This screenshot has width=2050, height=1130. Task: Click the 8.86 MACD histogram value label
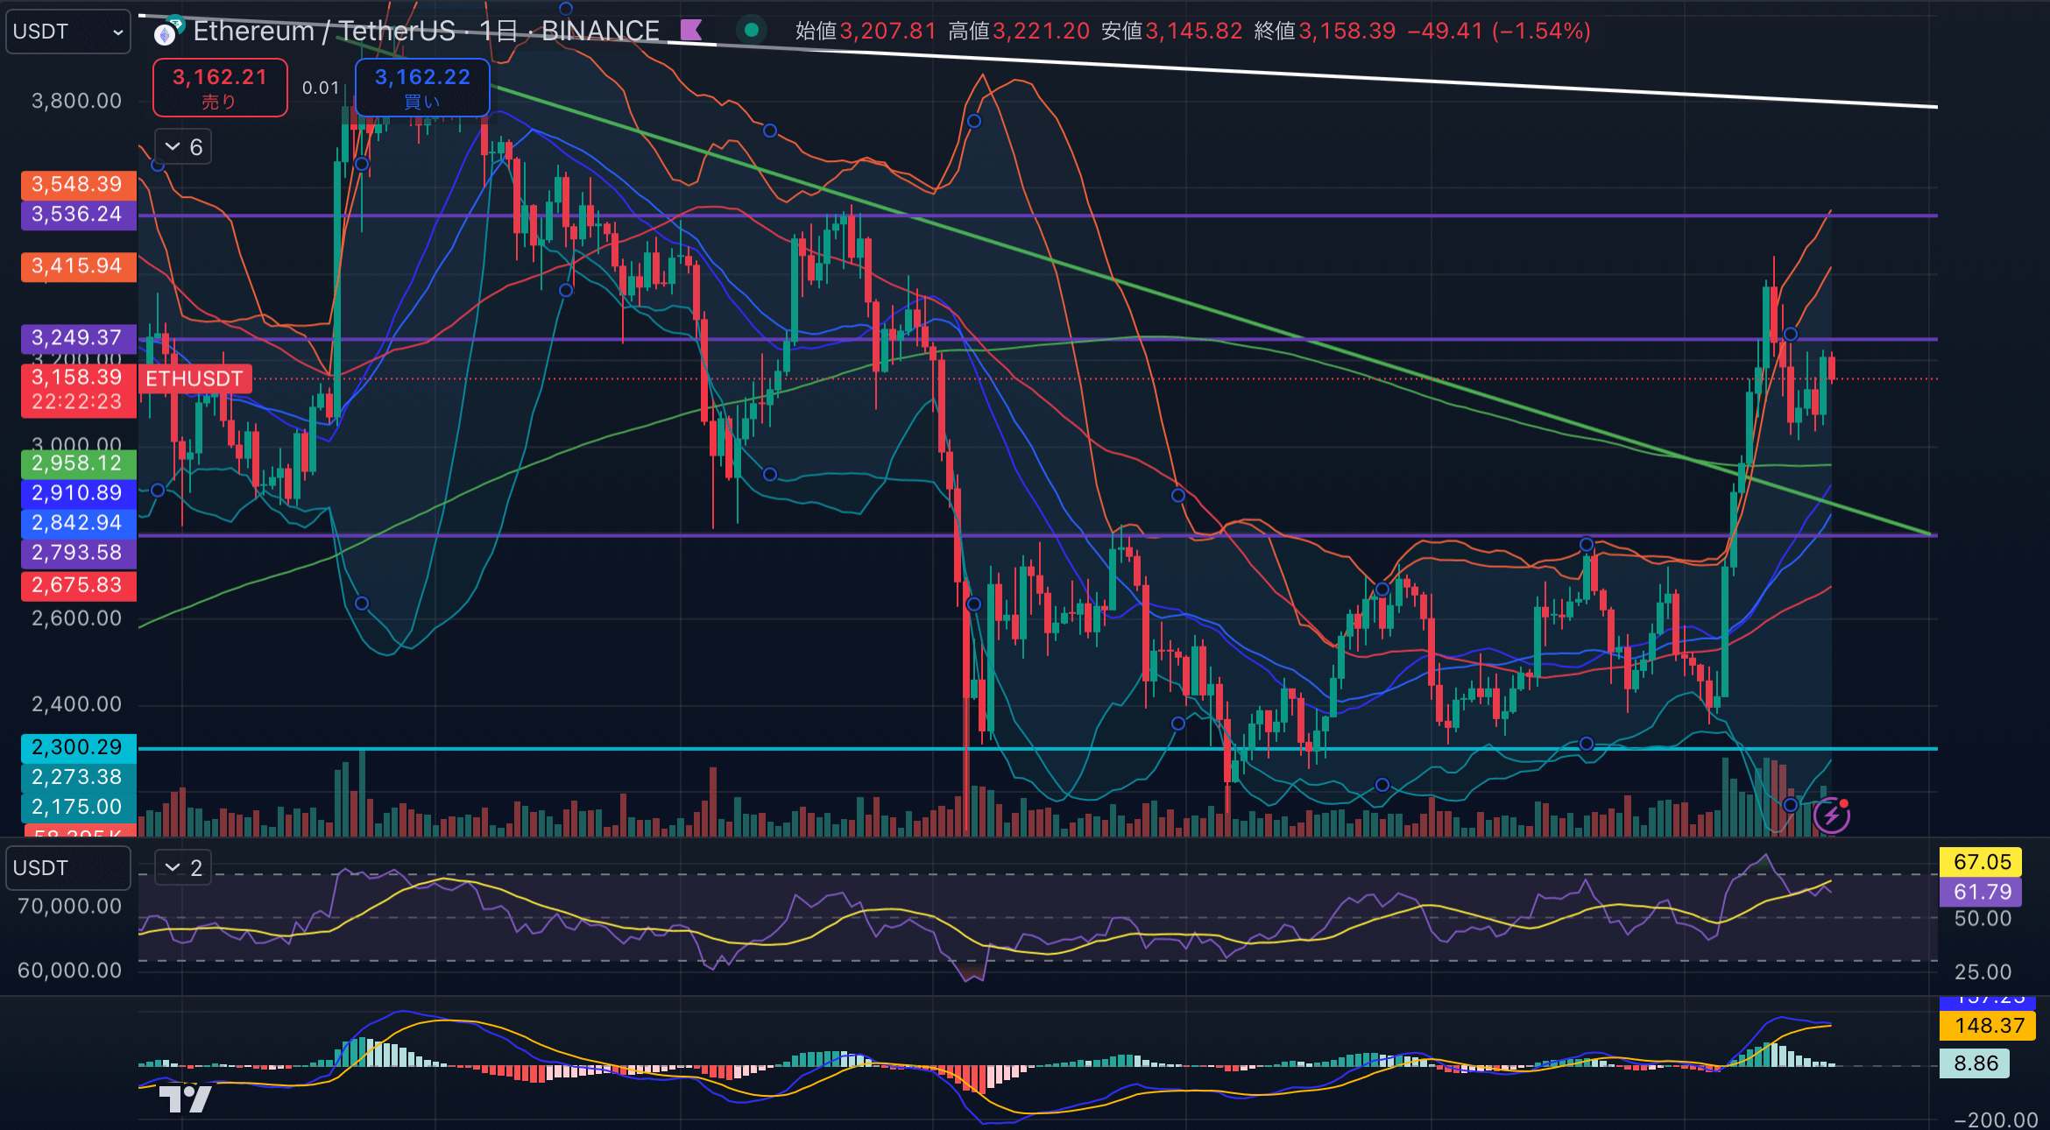click(x=1976, y=1063)
